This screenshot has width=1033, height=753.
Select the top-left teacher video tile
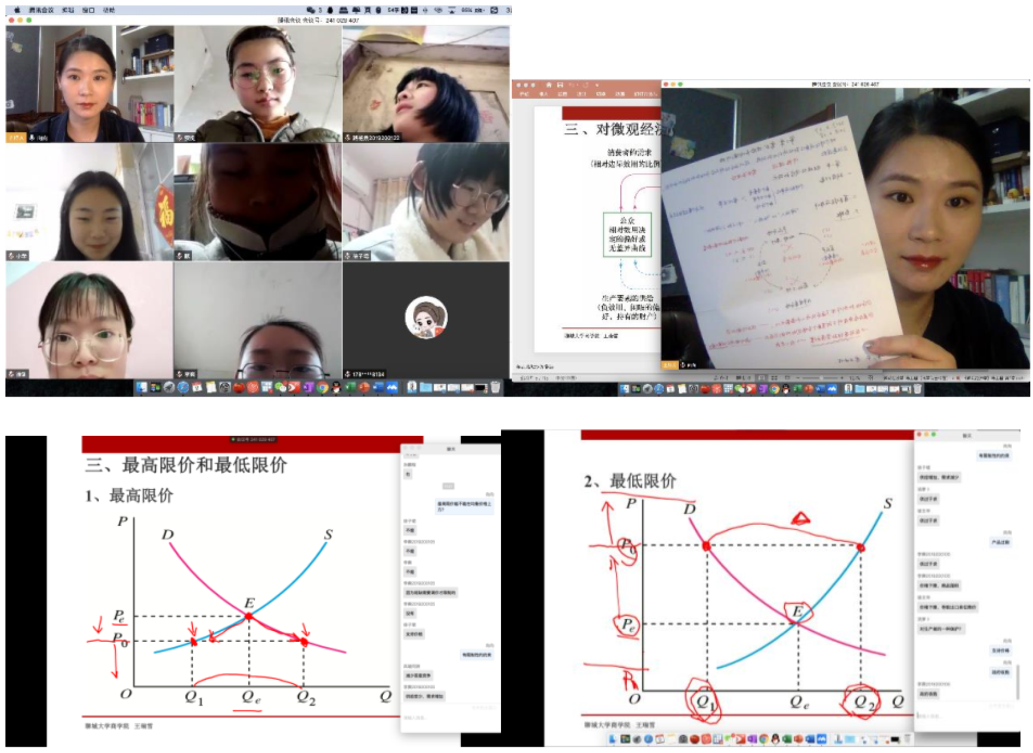90,84
